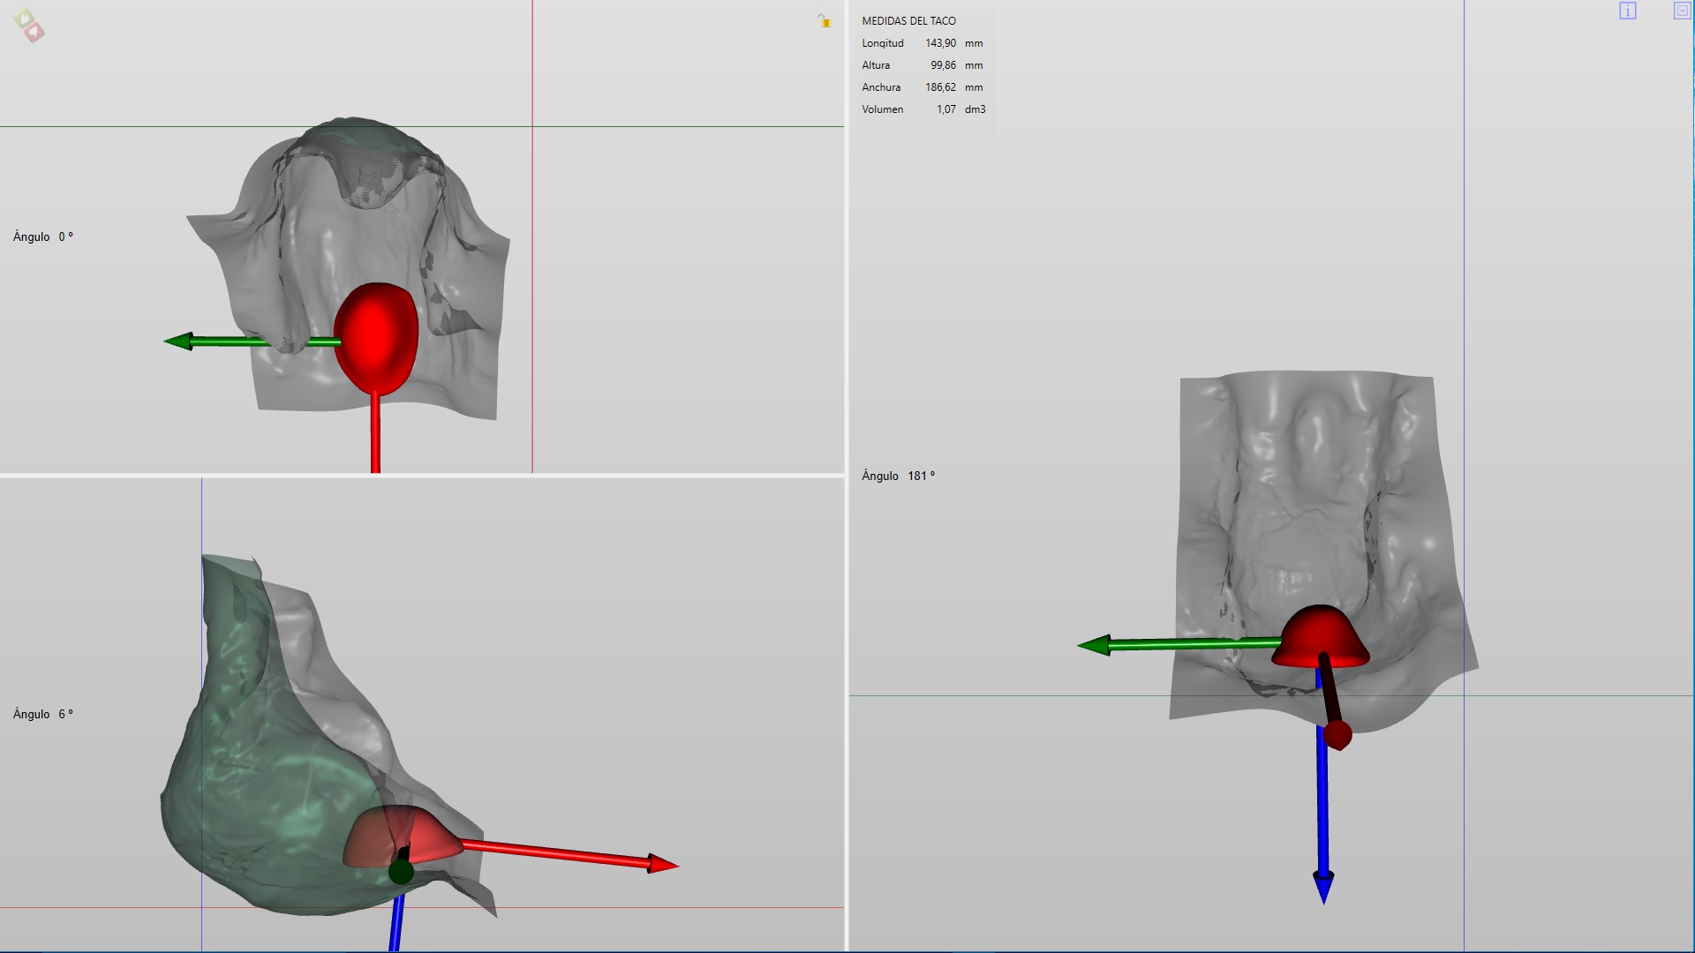Viewport: 1695px width, 953px height.
Task: Grab the dark red knob handle in right view
Action: click(x=1337, y=735)
